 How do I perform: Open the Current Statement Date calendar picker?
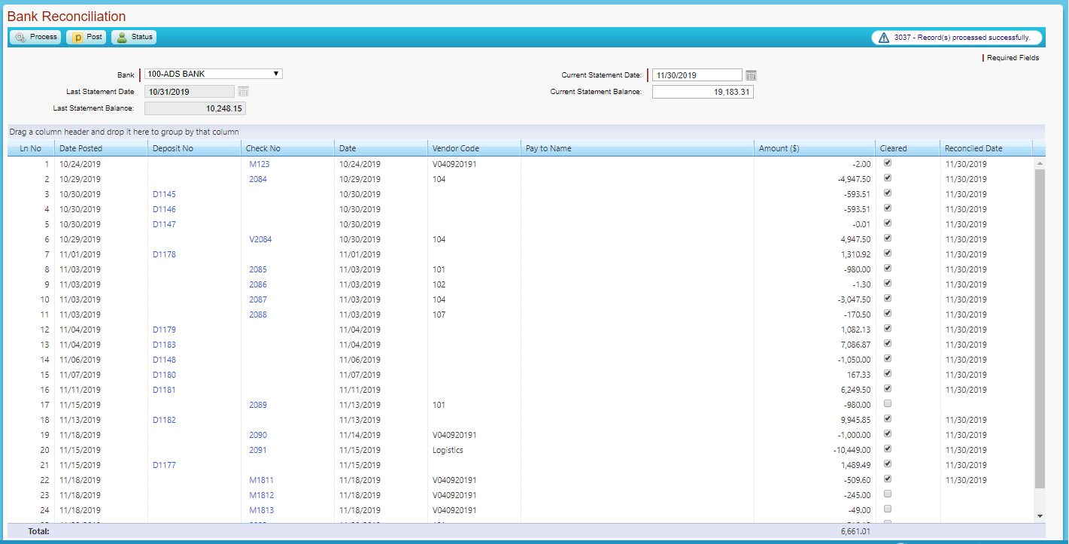[751, 75]
